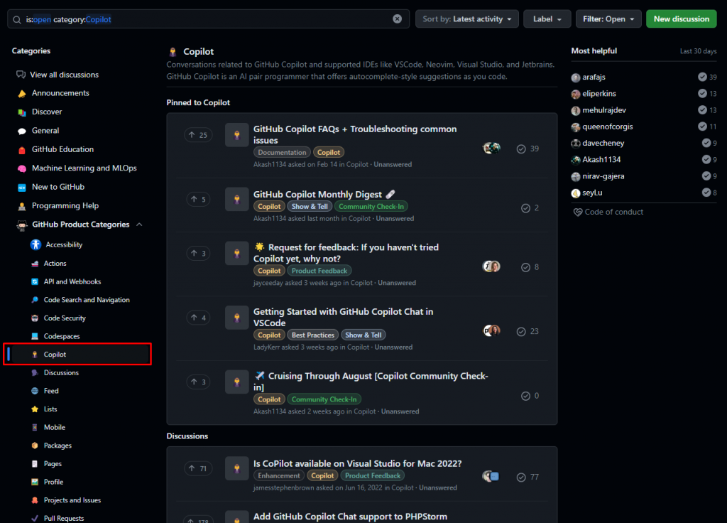Click the 23 comments count on Copilot Chat discussion
The image size is (727, 523).
[x=528, y=331]
